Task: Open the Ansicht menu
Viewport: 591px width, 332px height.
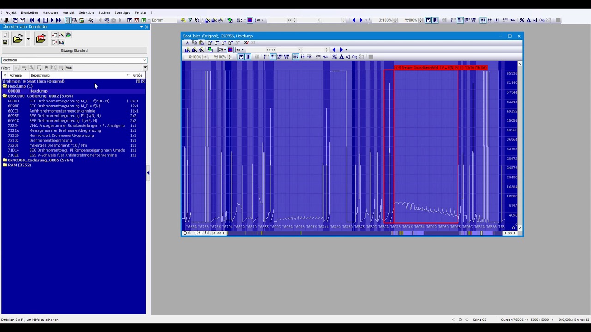Action: click(68, 12)
